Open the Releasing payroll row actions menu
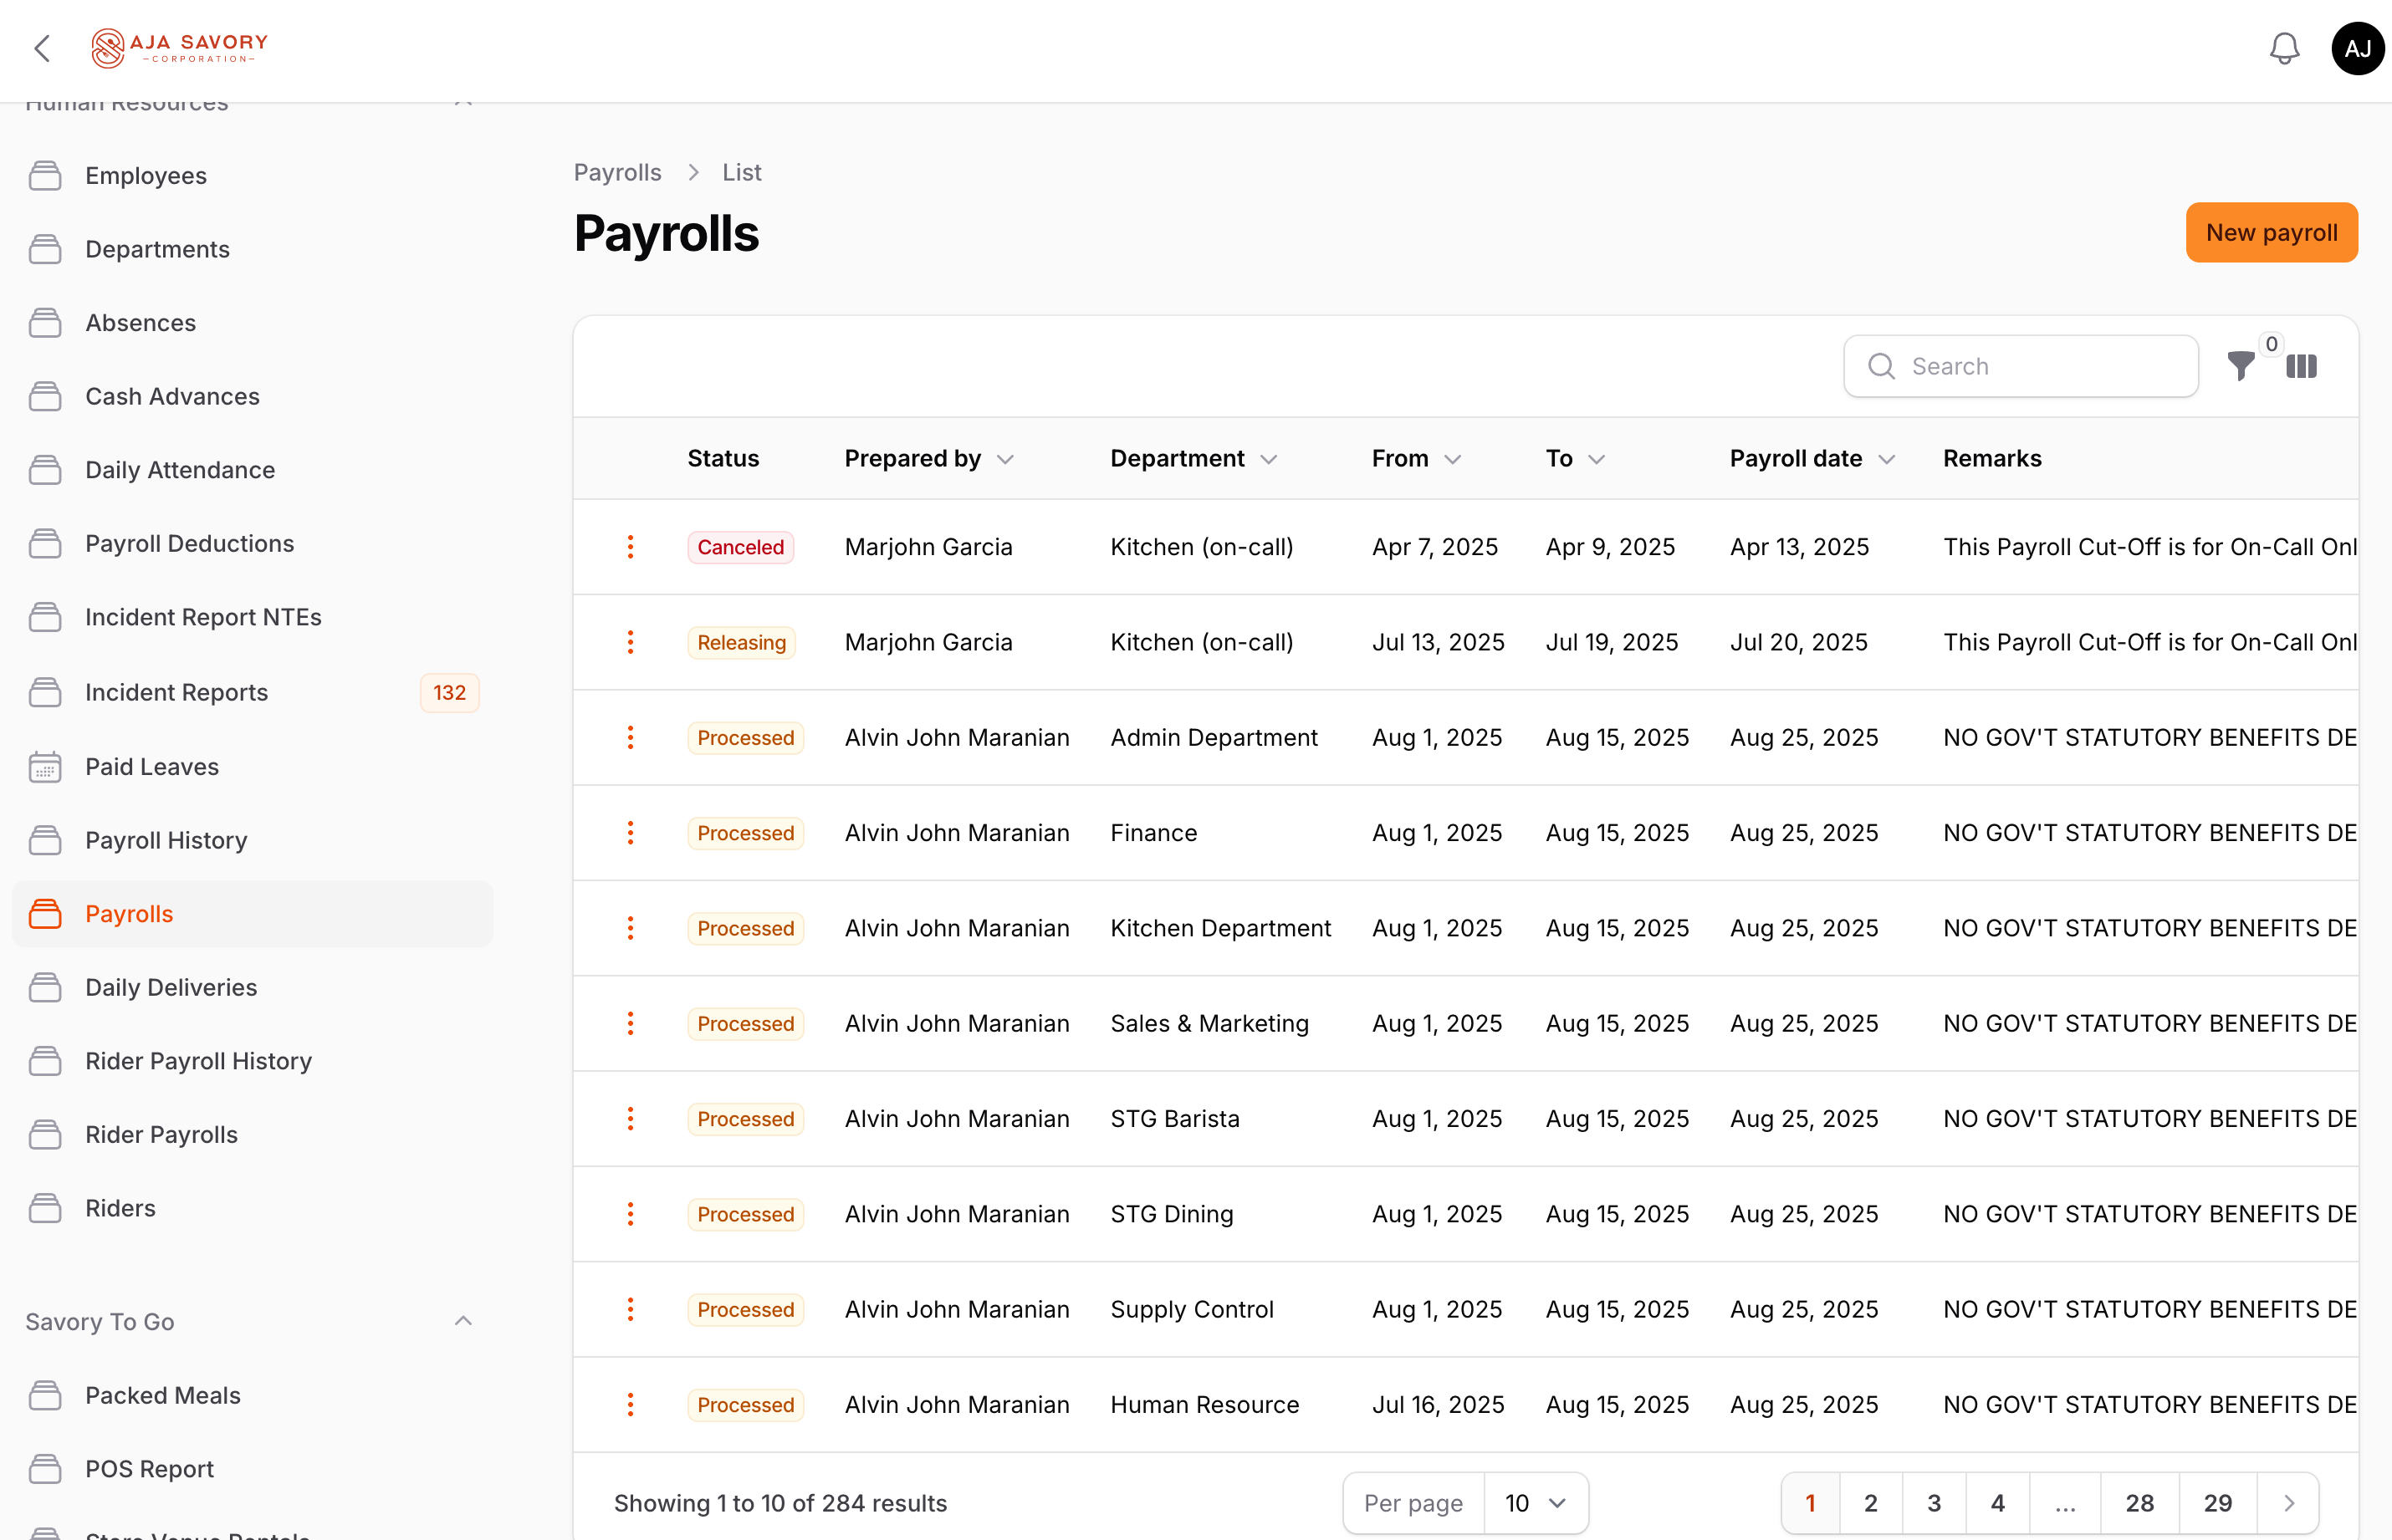 tap(631, 642)
